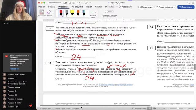
Task: Select the Drawing (Рисование) tool
Action: [x=42, y=13]
